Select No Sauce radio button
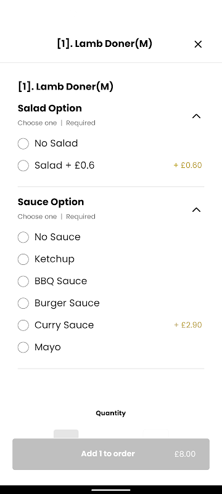Viewport: 222px width, 494px height. 23,237
